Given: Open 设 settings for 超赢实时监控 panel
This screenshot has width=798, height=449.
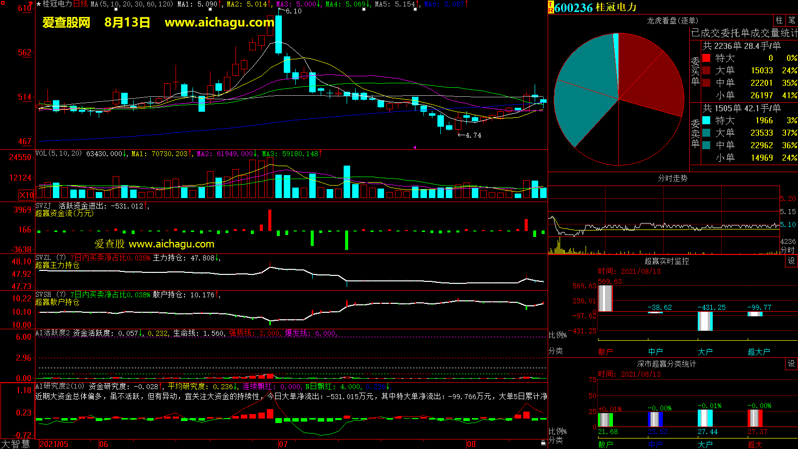Looking at the screenshot, I should (792, 261).
